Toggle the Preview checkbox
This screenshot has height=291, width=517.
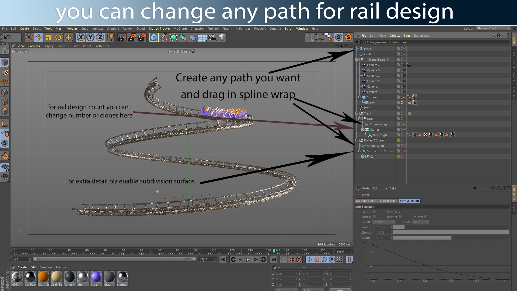tap(400, 212)
